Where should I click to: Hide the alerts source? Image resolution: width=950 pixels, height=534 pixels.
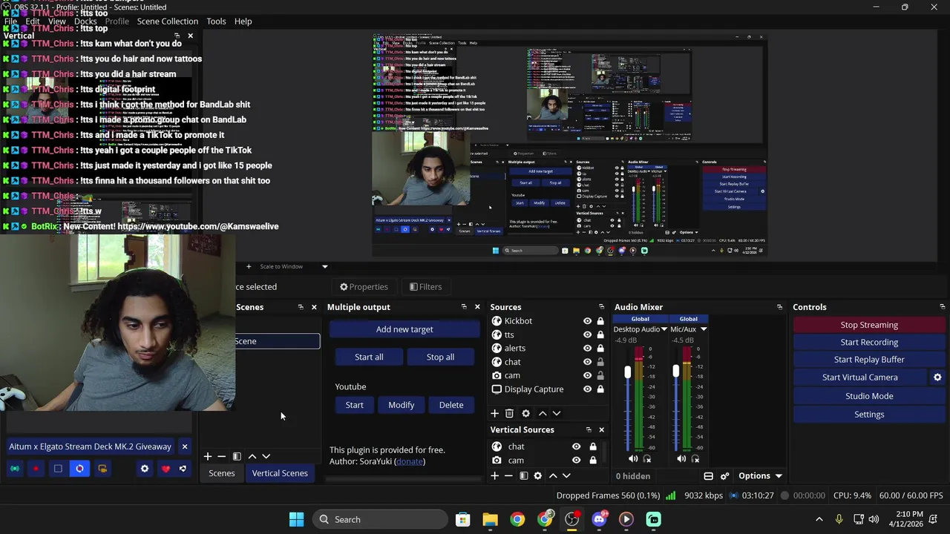587,348
